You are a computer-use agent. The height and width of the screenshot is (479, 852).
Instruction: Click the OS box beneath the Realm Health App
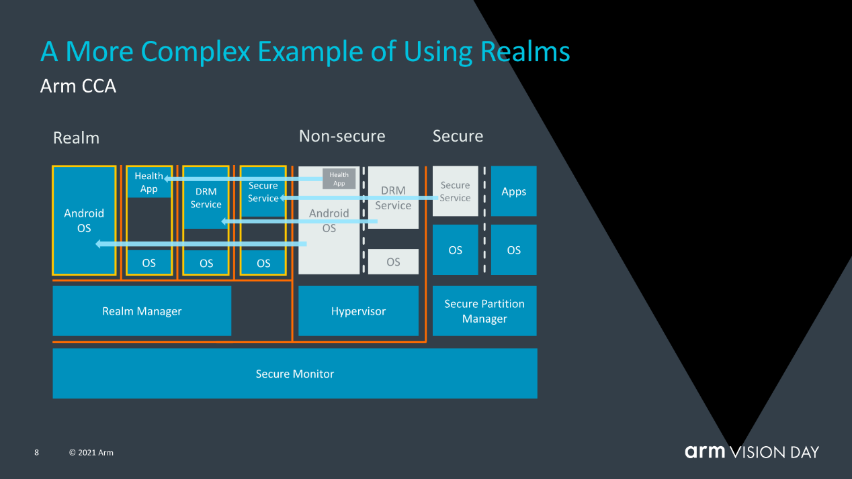coord(148,263)
